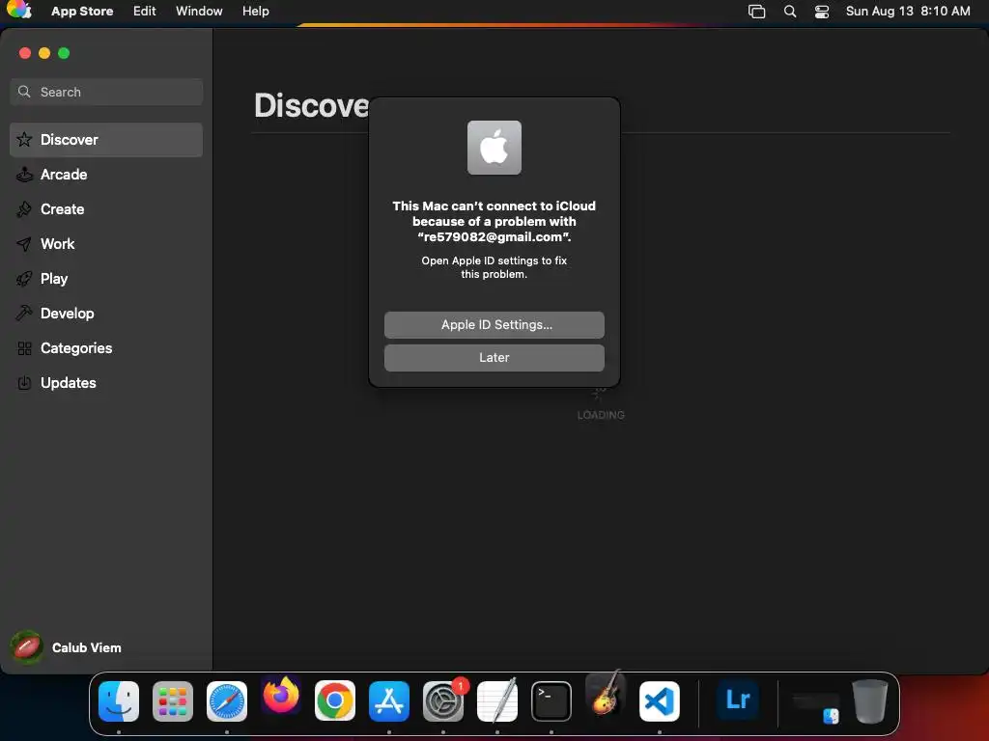Open the Discover section star icon

(x=24, y=139)
